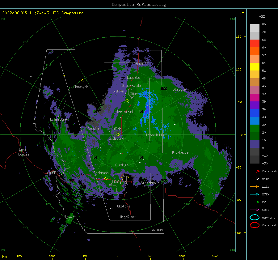The image size is (278, 260).
Task: Select the yellow diamond marker below RedDeer label
Action: tap(127, 100)
